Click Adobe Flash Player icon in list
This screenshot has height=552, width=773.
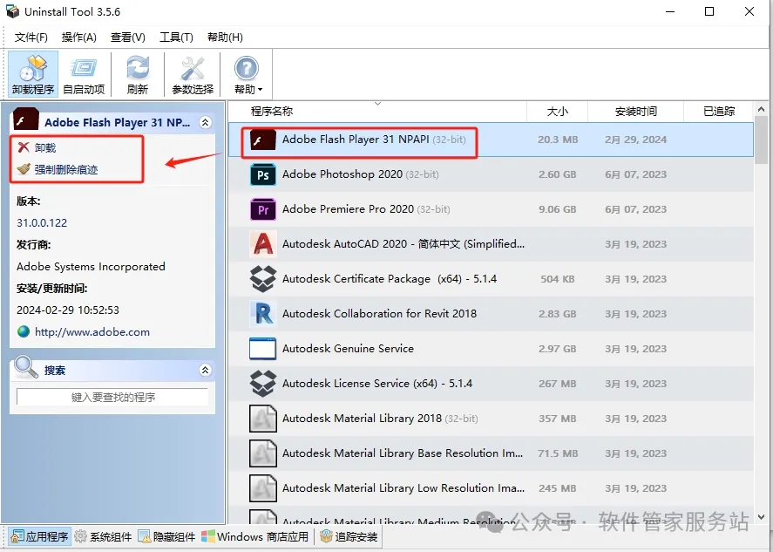coord(263,140)
